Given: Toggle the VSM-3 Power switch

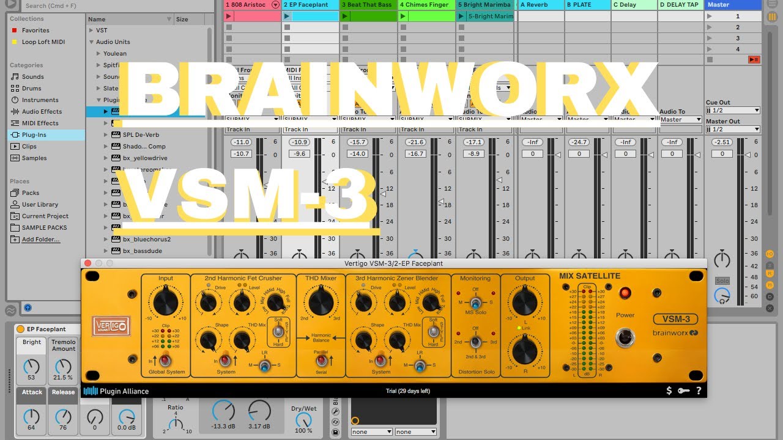Looking at the screenshot, I should pos(625,337).
